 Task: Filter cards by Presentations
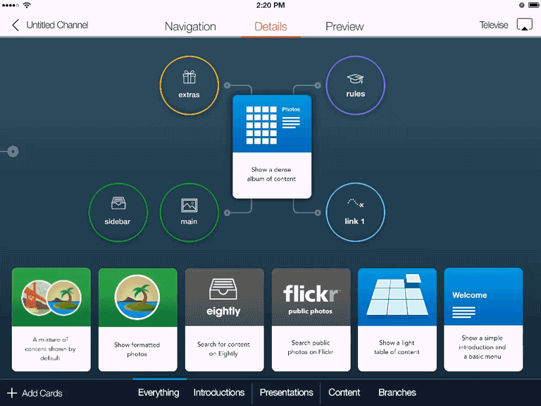pos(287,393)
